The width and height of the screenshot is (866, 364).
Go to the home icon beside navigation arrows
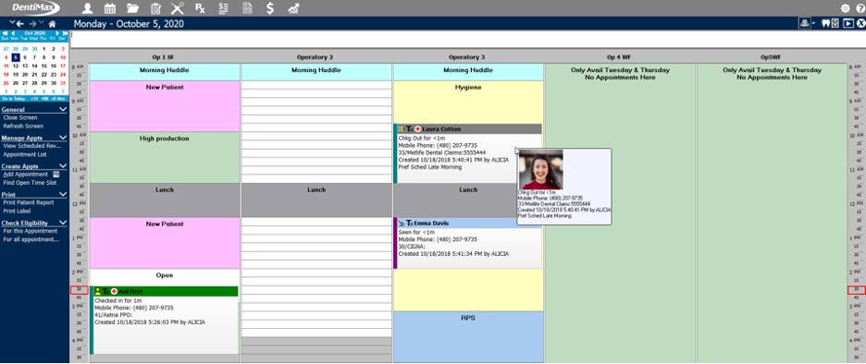click(x=52, y=24)
